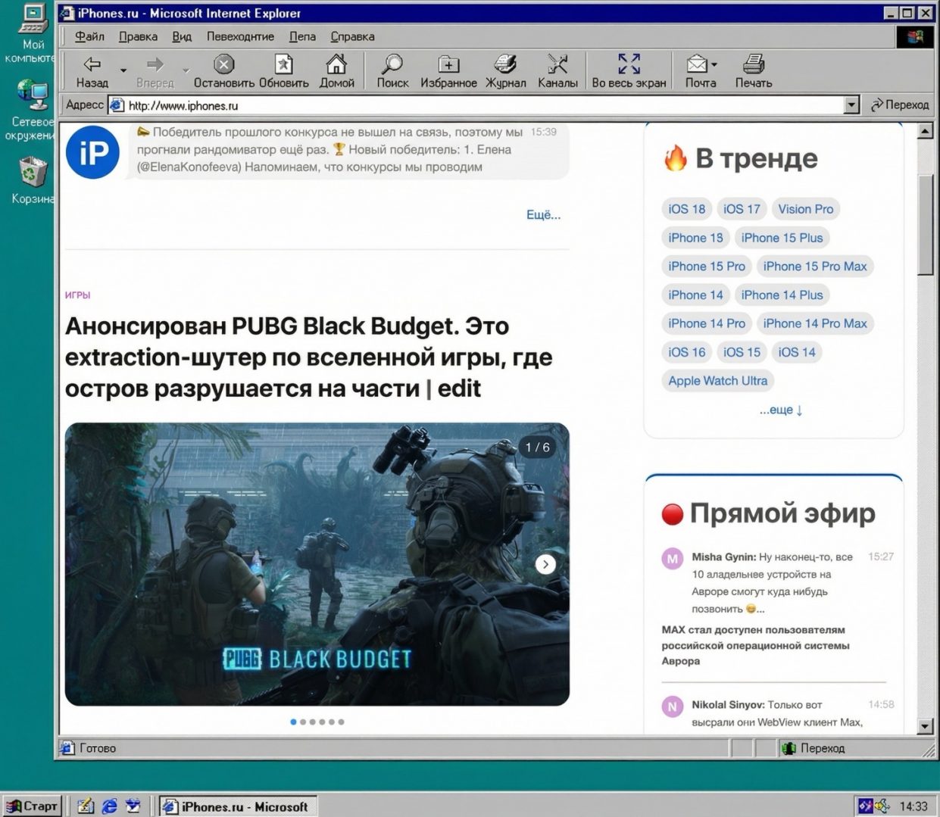Open Favorites (Избранное) folder icon
Viewport: 940px width, 817px height.
click(448, 65)
